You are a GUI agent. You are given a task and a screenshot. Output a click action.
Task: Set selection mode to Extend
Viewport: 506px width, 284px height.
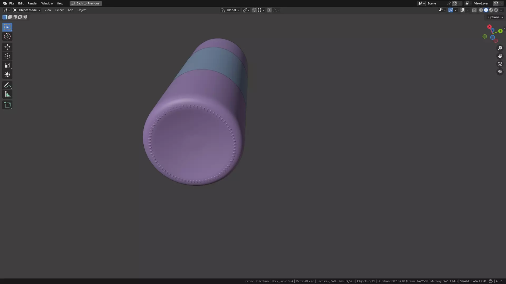(10, 17)
